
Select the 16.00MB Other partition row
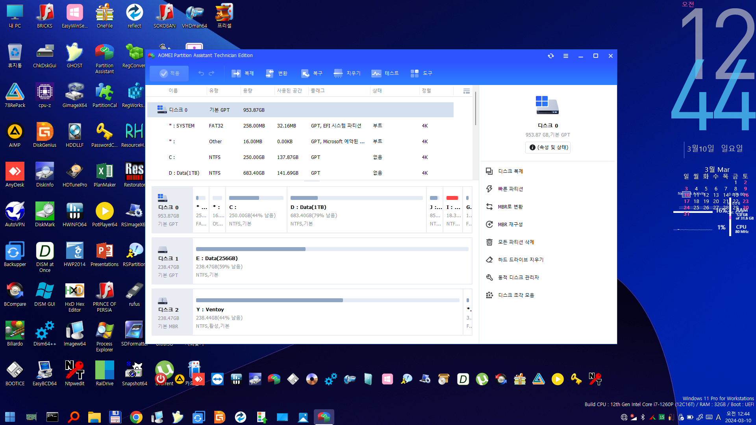[300, 141]
